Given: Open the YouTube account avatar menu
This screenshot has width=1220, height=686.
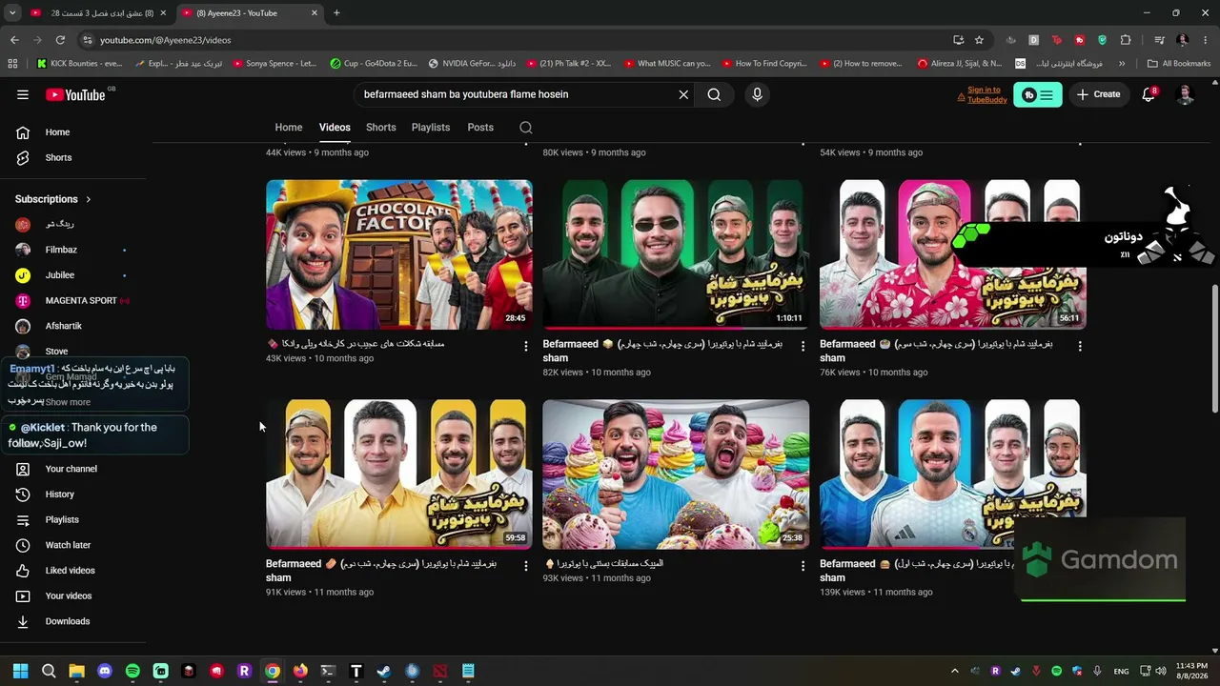Looking at the screenshot, I should point(1185,94).
